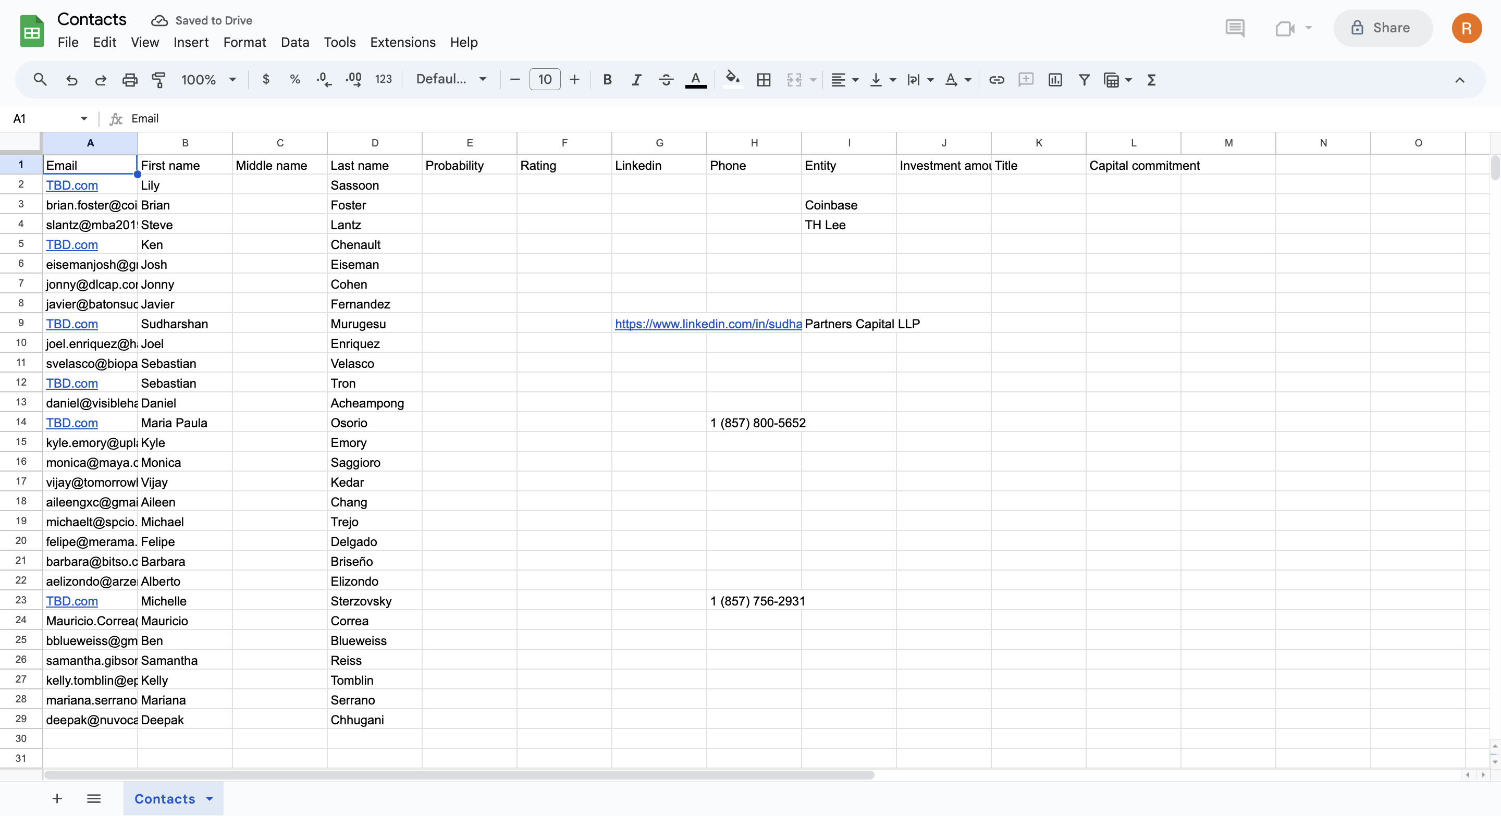The width and height of the screenshot is (1501, 816).
Task: Insert a link
Action: pyautogui.click(x=996, y=79)
